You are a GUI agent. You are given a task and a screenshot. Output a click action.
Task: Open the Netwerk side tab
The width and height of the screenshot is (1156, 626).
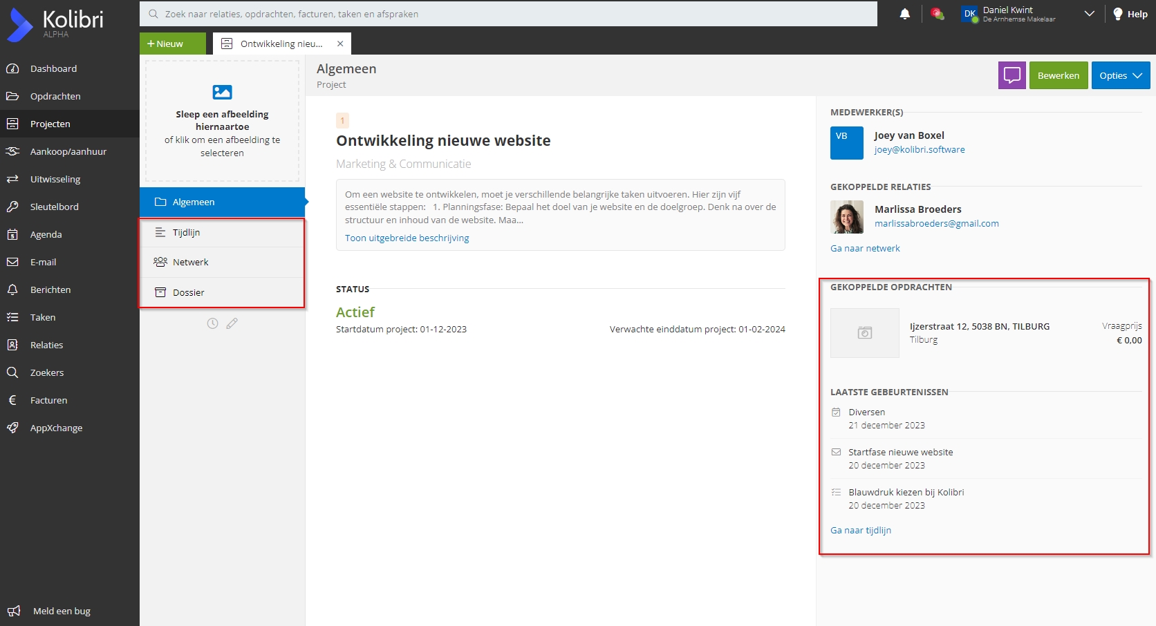click(222, 262)
